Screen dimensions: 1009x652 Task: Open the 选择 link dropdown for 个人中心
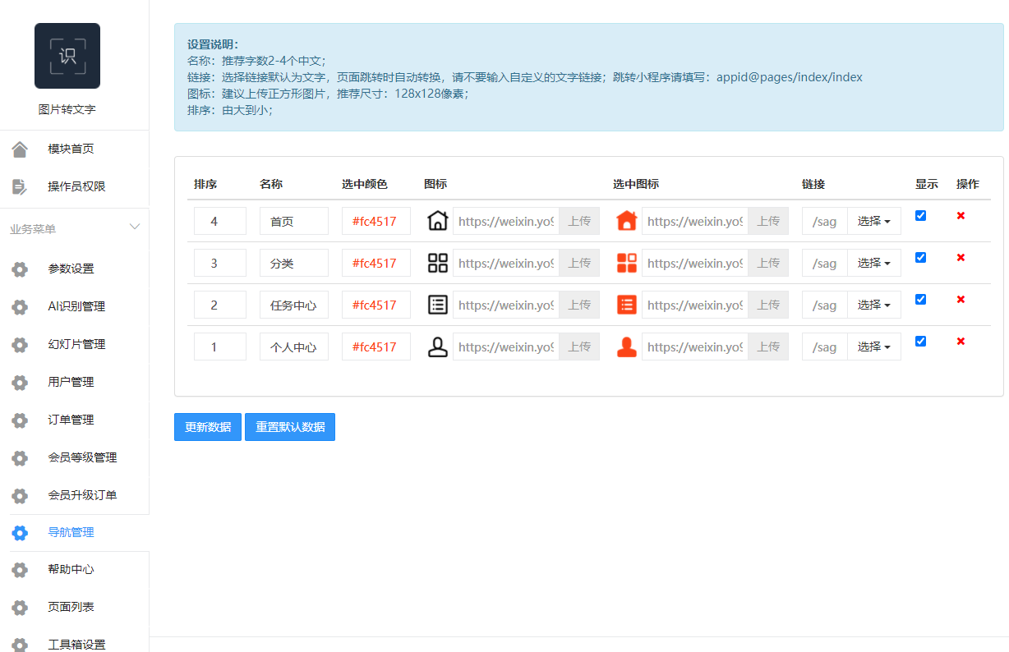pos(874,347)
